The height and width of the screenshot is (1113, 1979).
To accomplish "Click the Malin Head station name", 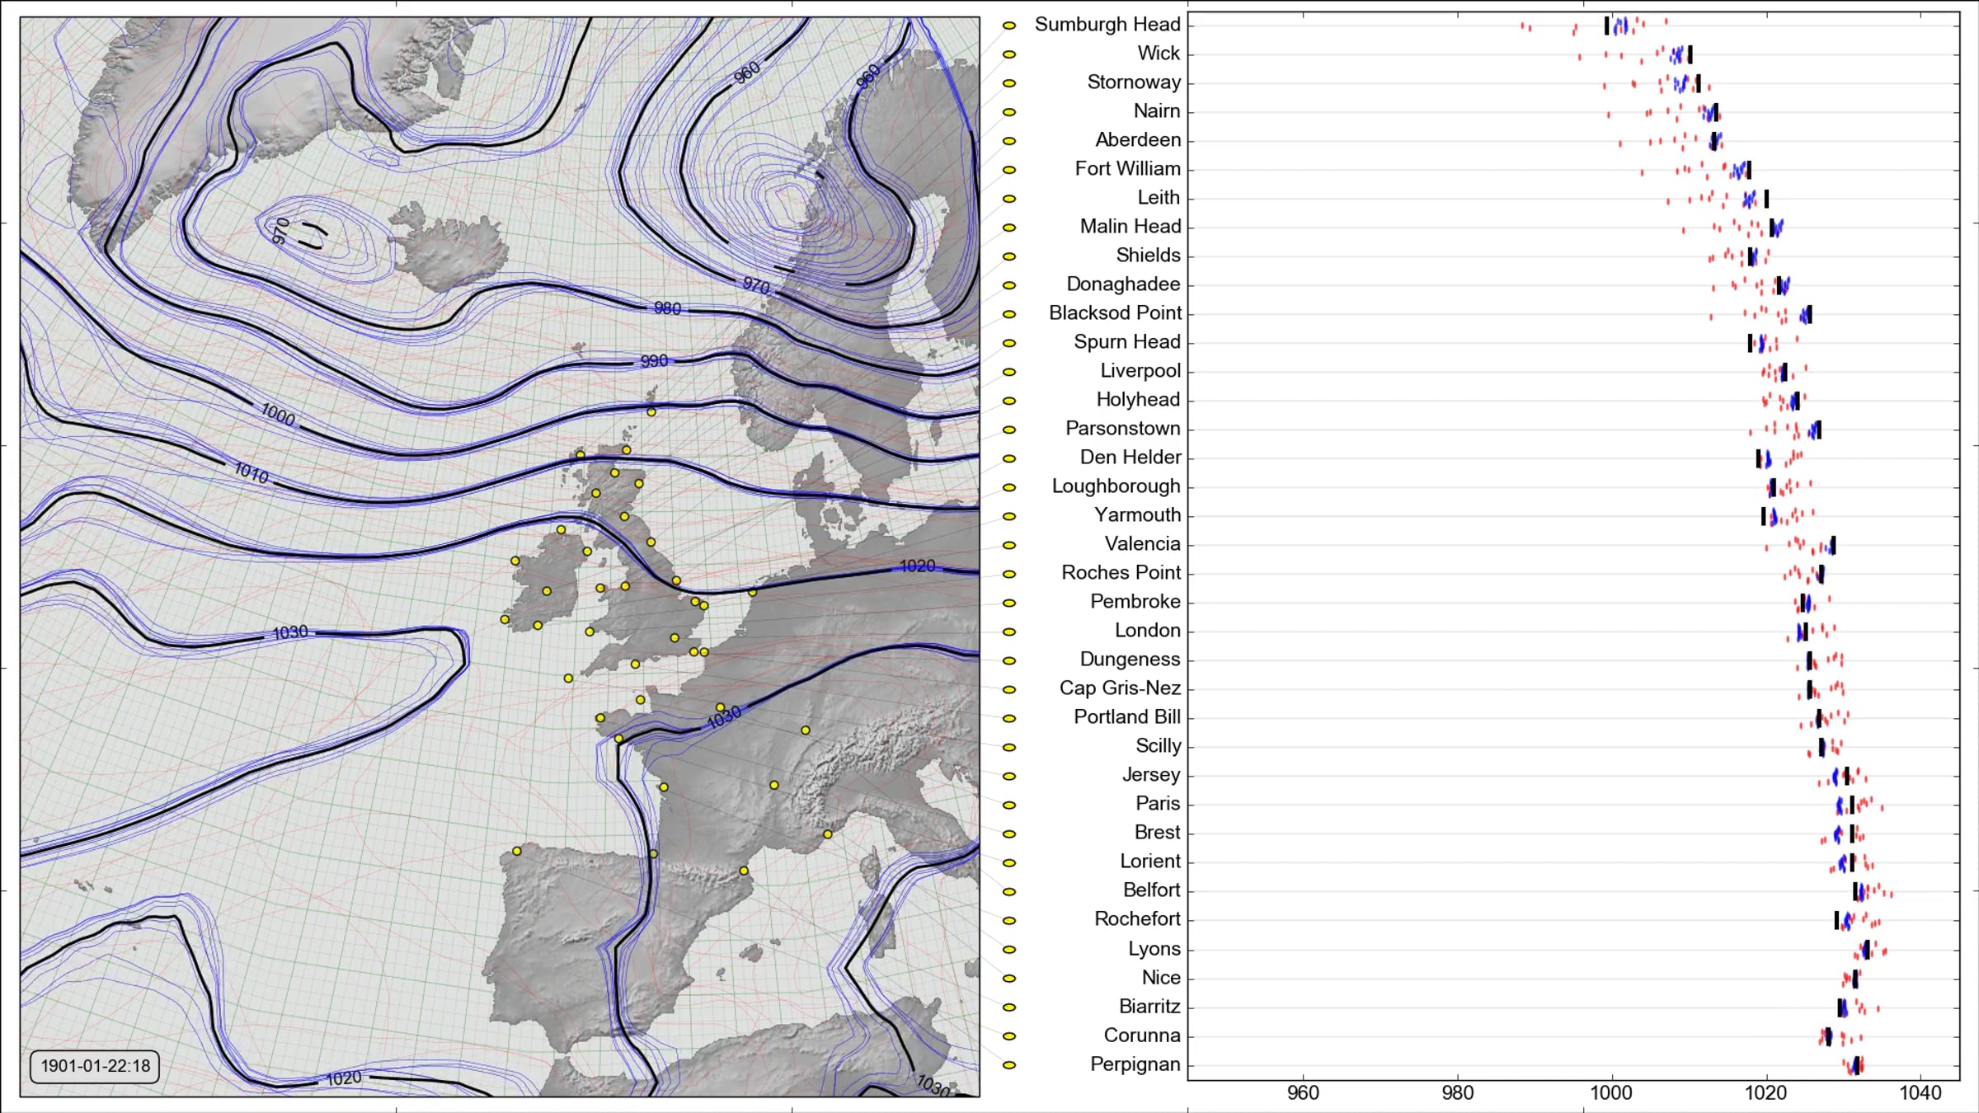I will coord(1130,227).
